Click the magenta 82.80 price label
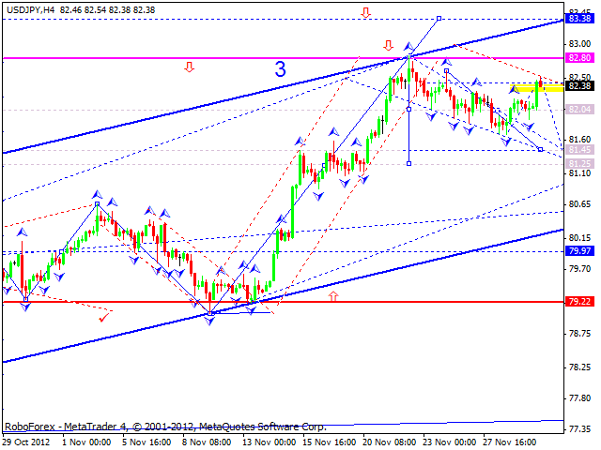Screen dimensions: 601x450 point(578,58)
